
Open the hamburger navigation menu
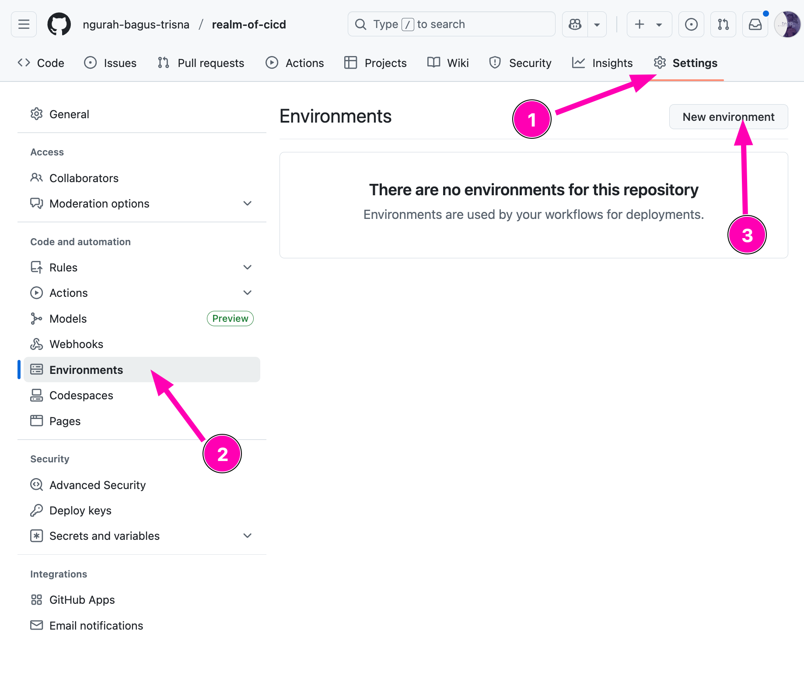click(x=24, y=25)
